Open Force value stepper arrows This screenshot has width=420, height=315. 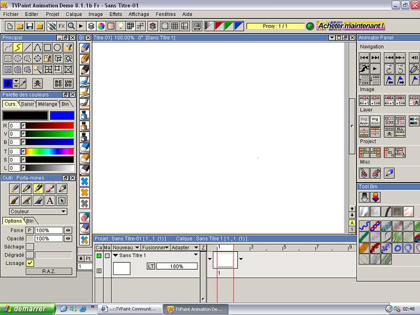click(x=68, y=230)
